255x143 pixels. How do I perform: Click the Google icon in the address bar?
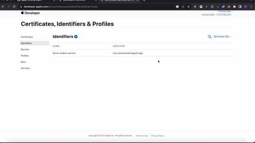(x=177, y=7)
